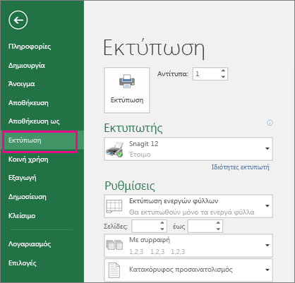Image resolution: width=295 pixels, height=283 pixels.
Task: Click the Ρυθμίσεις section heading
Action: (x=130, y=186)
